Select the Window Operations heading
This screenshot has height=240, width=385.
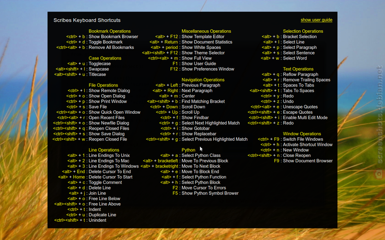coord(302,134)
